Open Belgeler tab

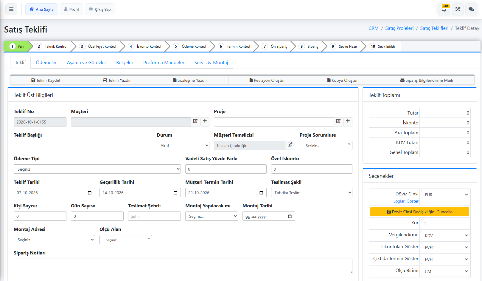click(125, 63)
